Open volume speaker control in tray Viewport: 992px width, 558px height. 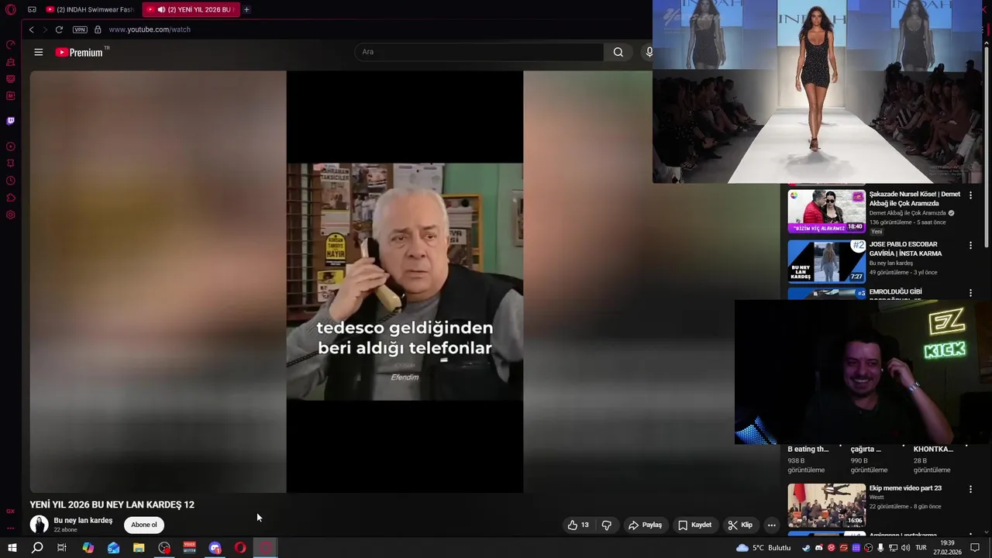click(905, 548)
